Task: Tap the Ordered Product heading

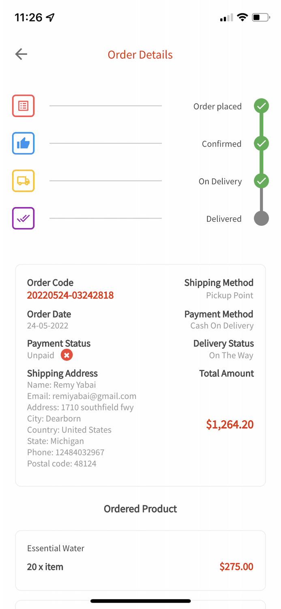Action: click(140, 509)
